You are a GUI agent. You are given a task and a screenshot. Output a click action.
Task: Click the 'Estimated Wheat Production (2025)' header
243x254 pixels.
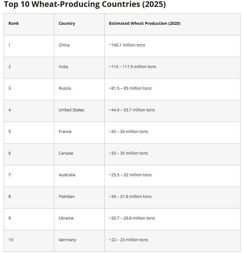pos(145,24)
